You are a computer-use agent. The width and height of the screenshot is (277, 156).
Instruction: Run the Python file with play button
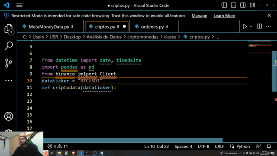point(245,26)
